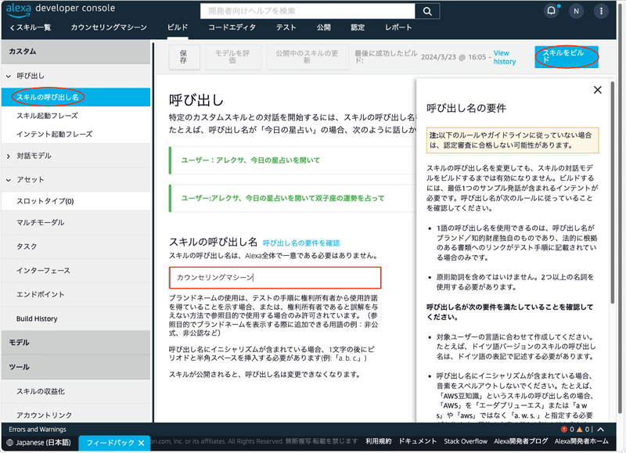Open the View history link
The image size is (626, 453).
click(504, 57)
